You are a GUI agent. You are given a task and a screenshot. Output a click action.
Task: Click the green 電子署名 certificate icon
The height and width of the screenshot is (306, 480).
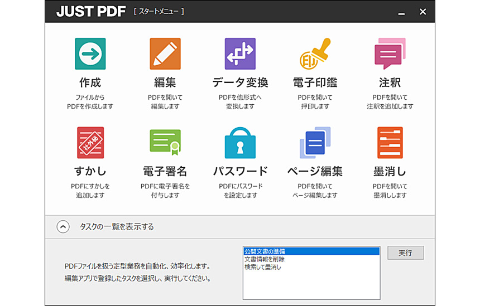165,142
